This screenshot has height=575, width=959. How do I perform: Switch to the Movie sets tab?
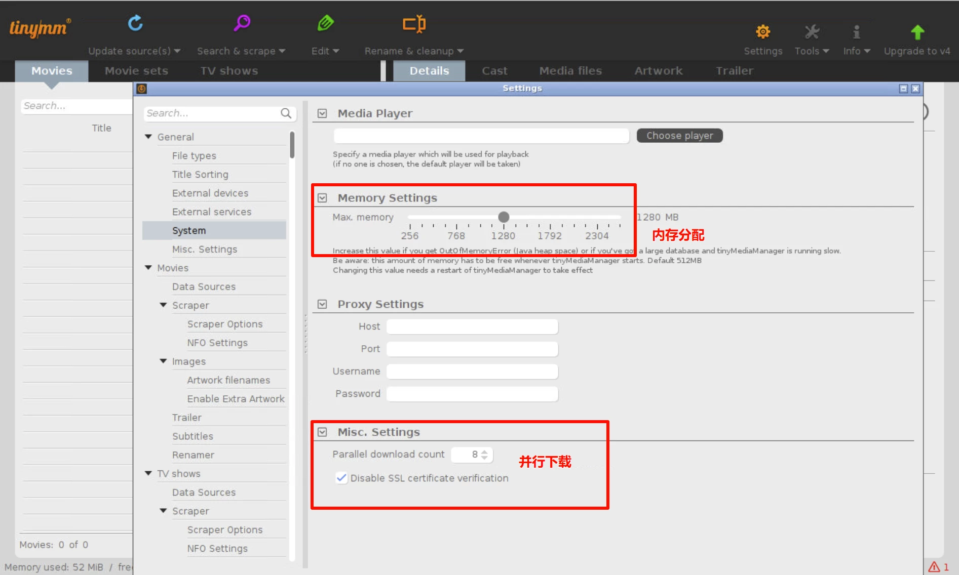tap(136, 71)
